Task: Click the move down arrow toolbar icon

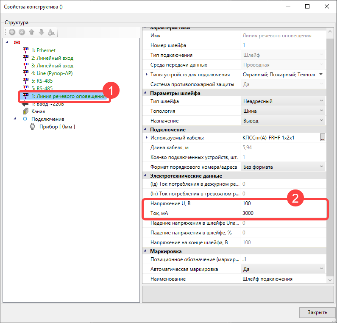Action: click(x=41, y=32)
